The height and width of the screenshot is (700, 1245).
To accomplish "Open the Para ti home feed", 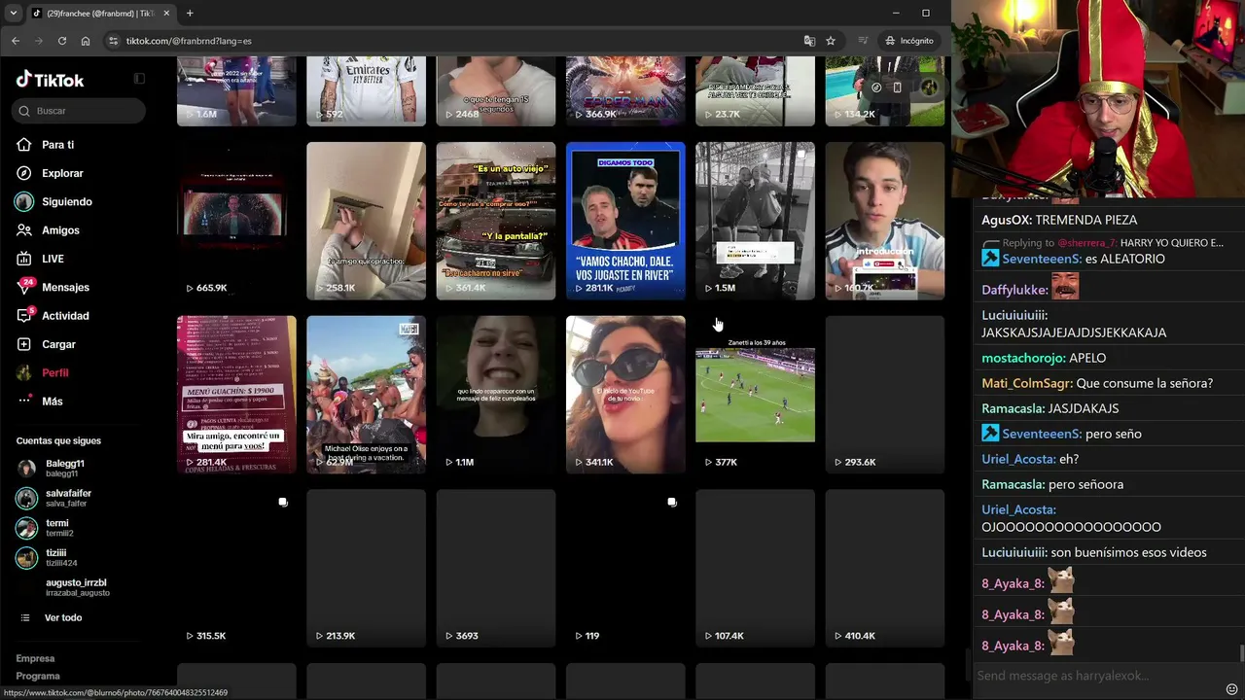I will click(57, 145).
